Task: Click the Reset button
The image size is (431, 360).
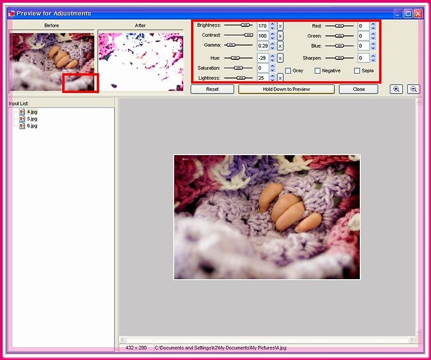Action: click(212, 89)
